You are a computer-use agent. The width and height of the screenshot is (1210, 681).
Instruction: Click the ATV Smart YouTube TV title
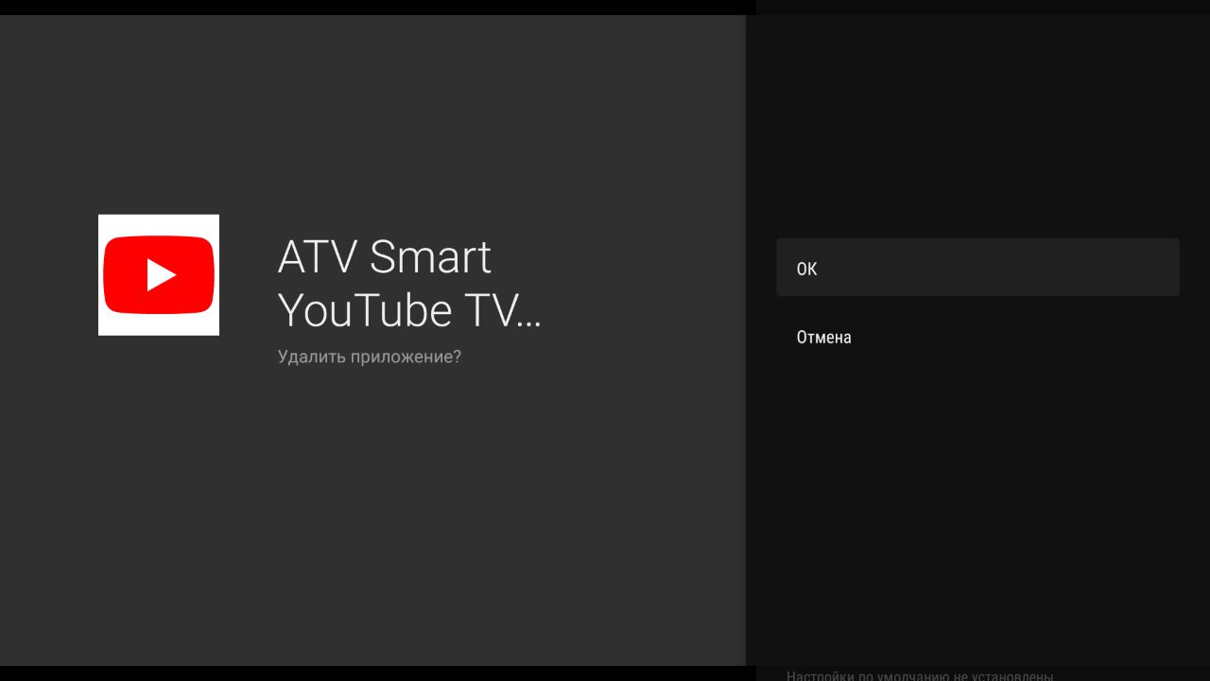pyautogui.click(x=409, y=284)
